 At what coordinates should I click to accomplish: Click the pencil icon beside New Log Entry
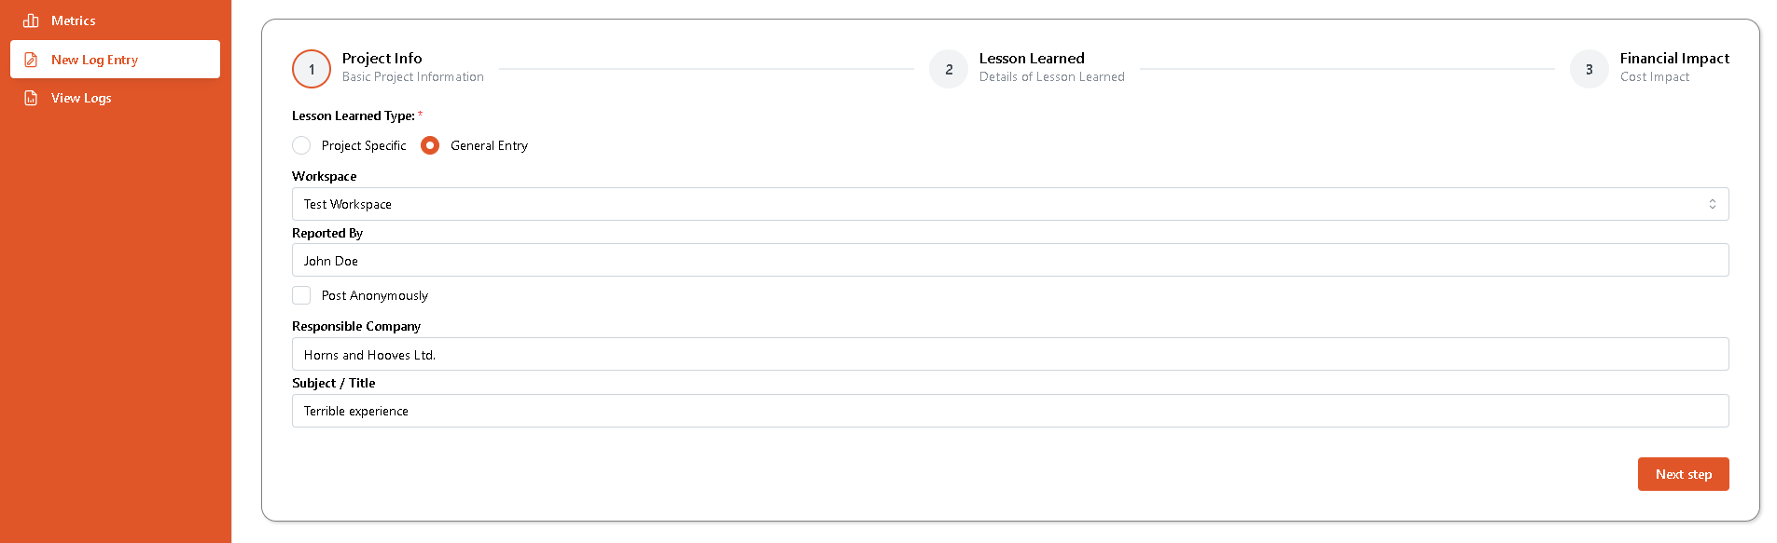(x=29, y=58)
